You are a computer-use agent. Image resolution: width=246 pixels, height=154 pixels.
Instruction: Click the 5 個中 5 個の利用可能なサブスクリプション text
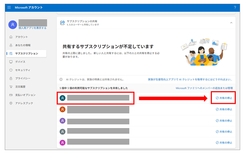coord(94,88)
